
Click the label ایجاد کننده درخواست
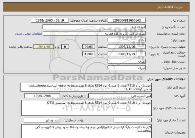pyautogui.click(x=171, y=34)
